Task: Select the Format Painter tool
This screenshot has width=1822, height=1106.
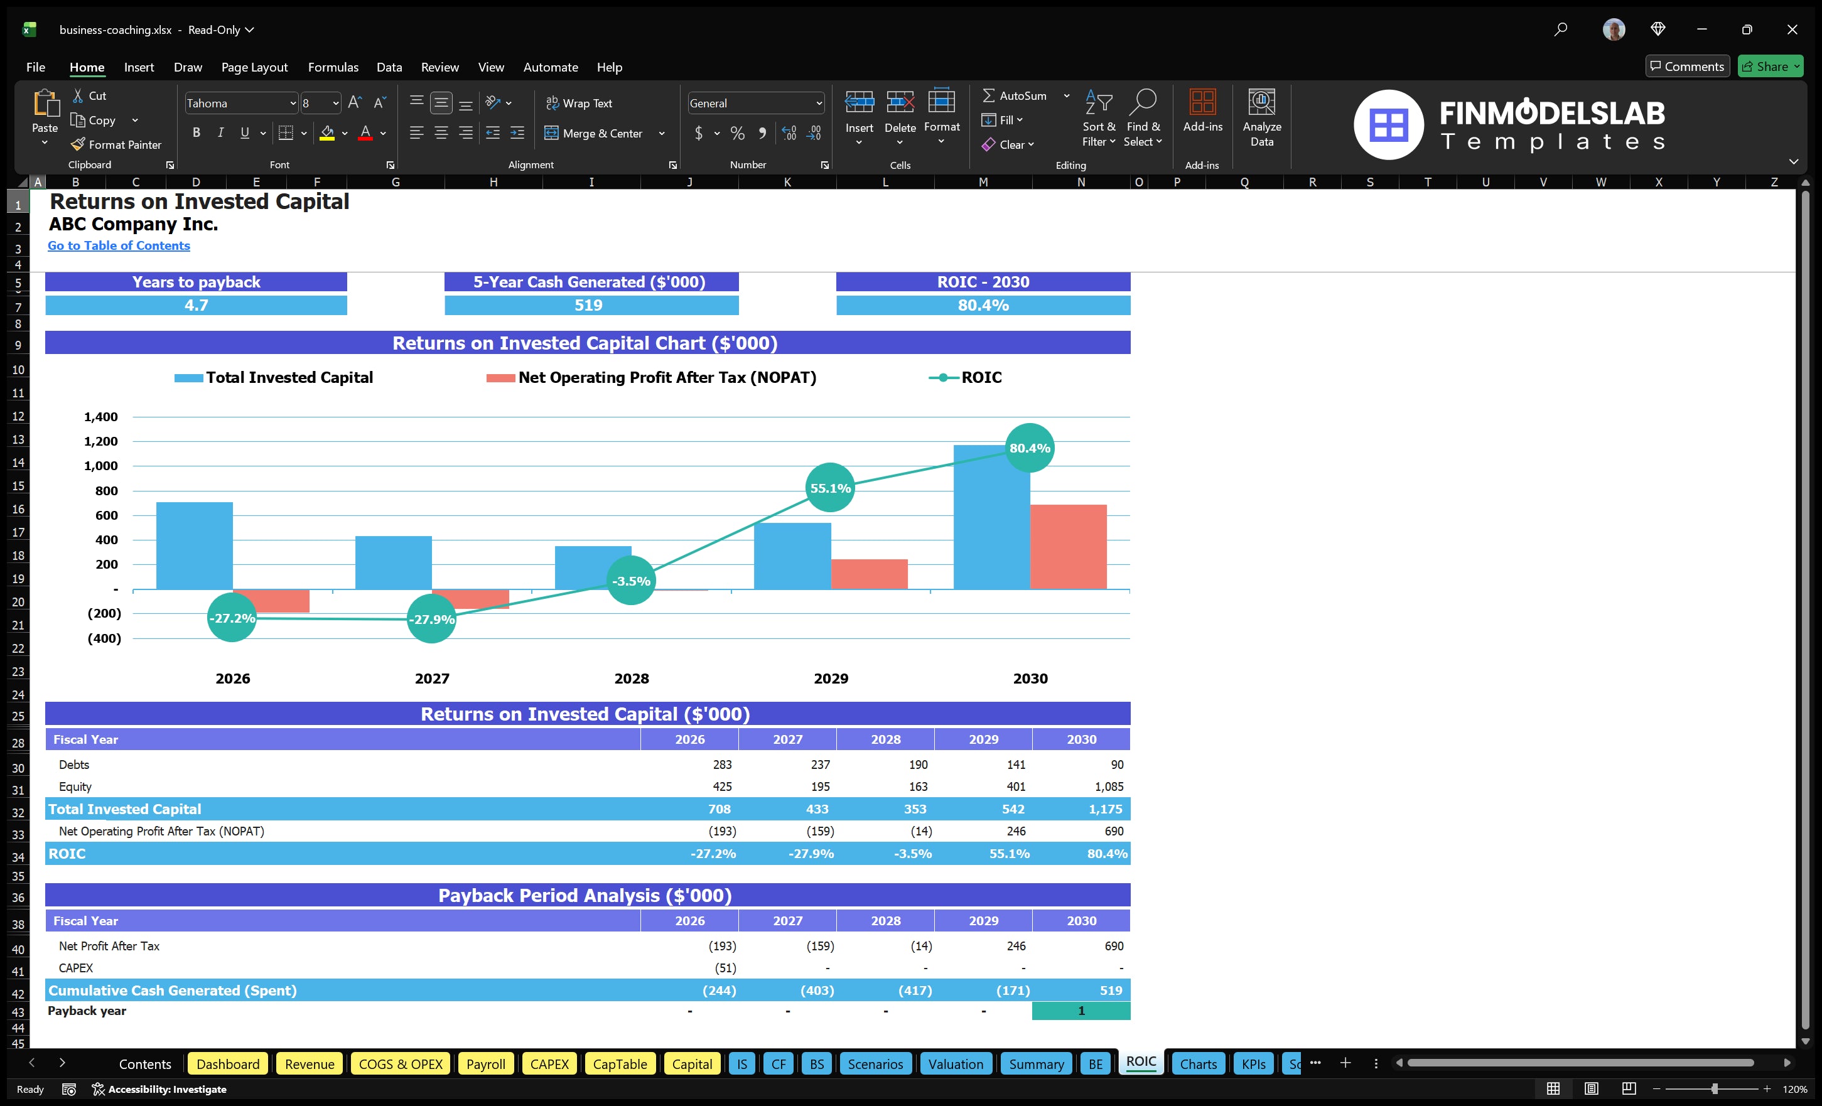Action: (117, 144)
